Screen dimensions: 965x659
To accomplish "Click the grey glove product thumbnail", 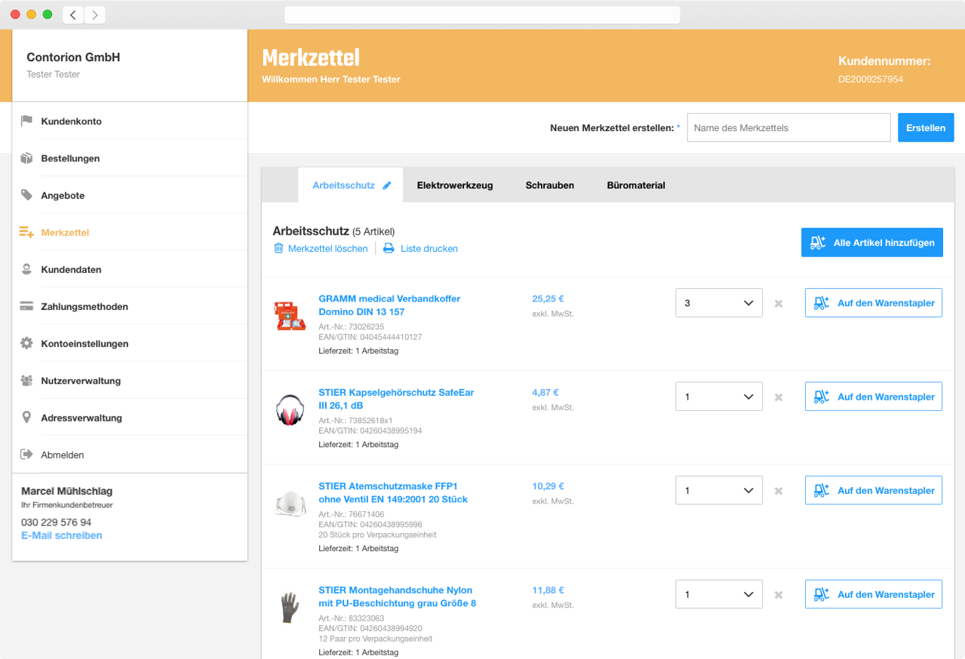I will [290, 607].
